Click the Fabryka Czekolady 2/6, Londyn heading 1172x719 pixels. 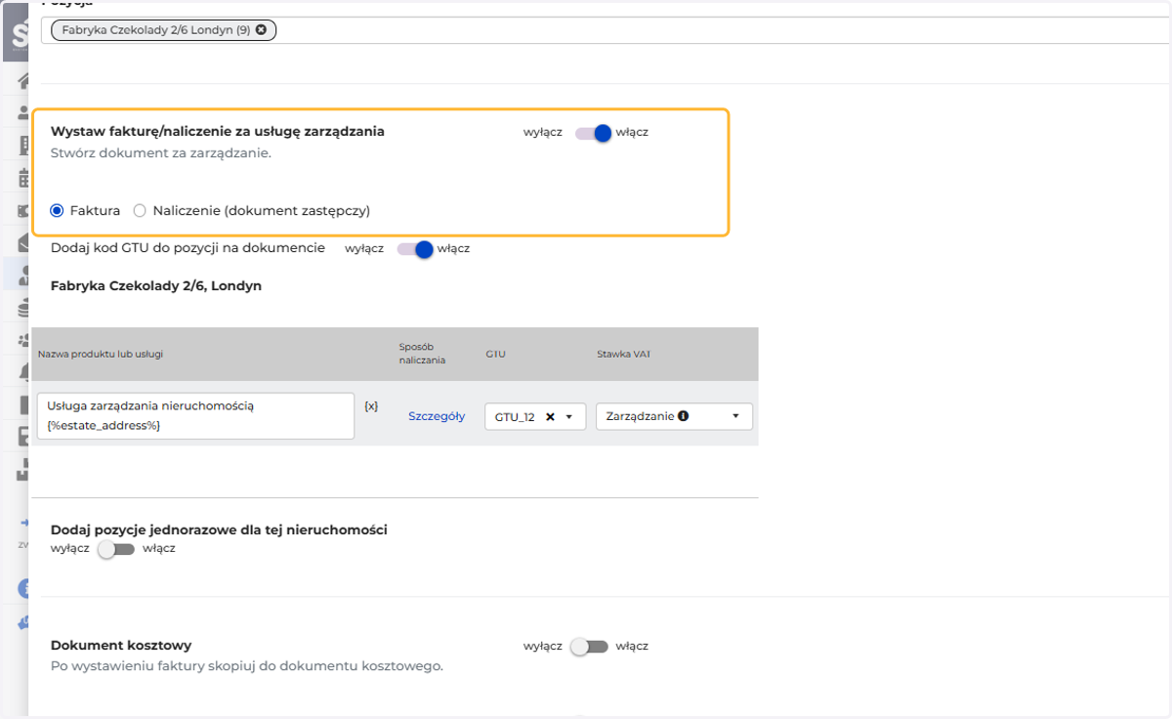point(156,286)
